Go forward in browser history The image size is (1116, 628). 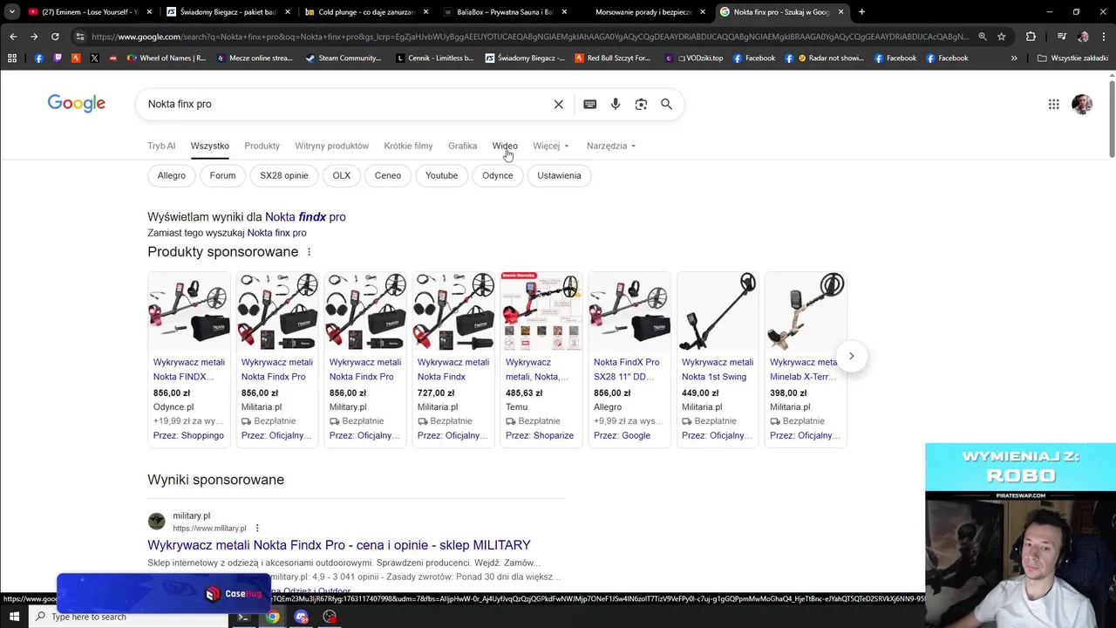click(34, 37)
